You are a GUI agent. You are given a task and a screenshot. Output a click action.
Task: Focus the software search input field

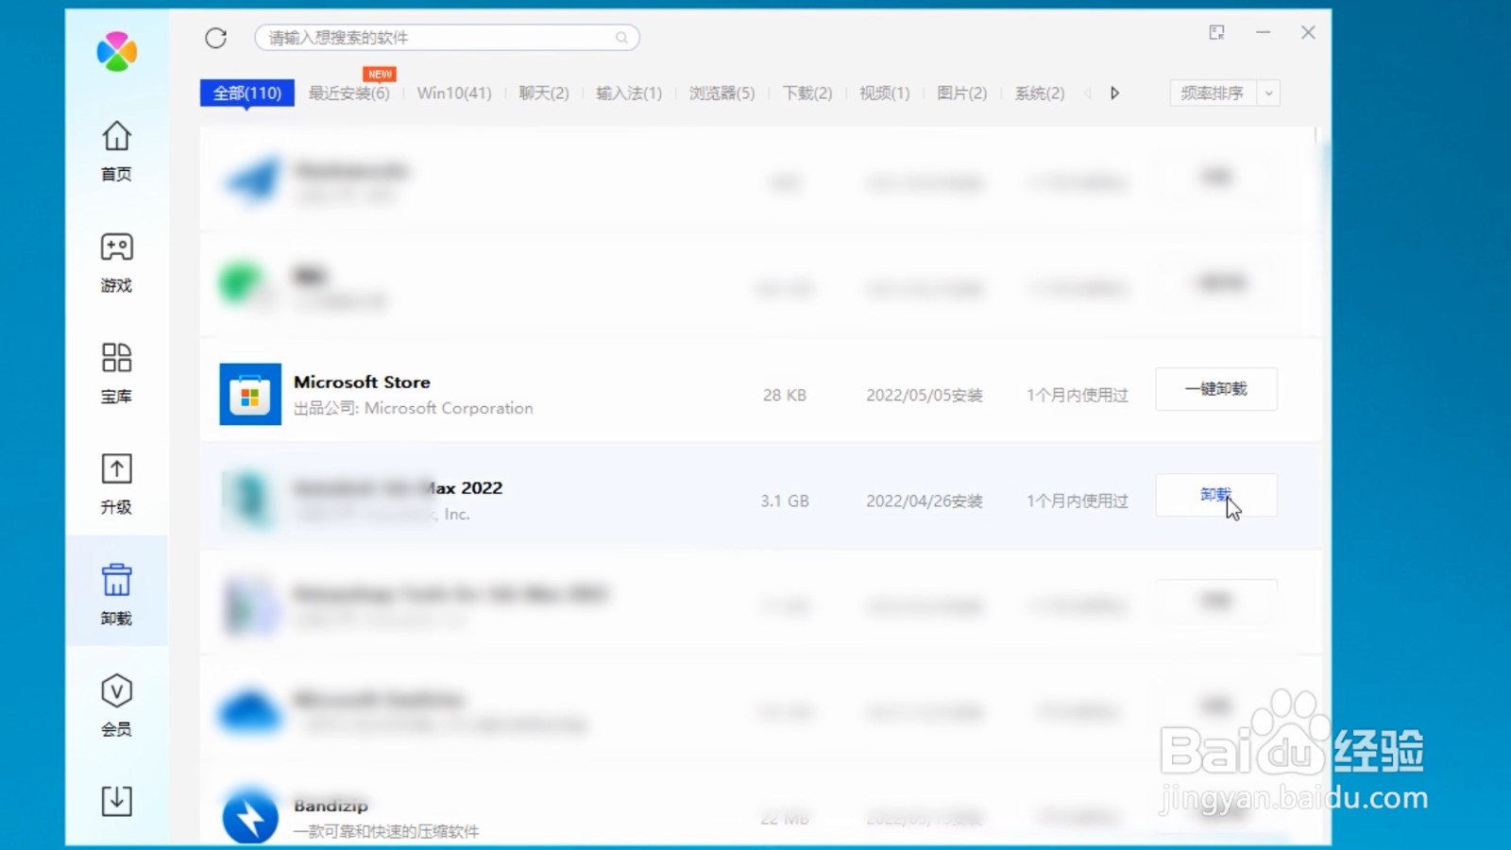coord(447,38)
